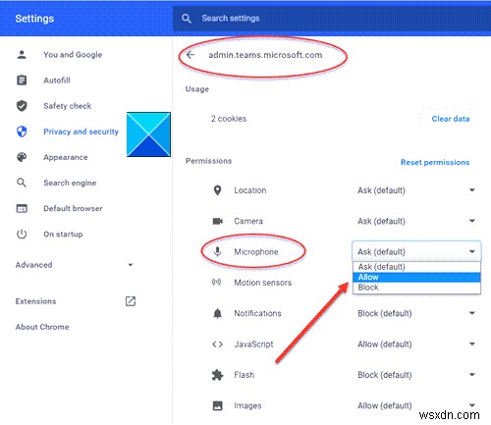491x425 pixels.
Task: Open the Camera permission dropdown
Action: click(416, 221)
